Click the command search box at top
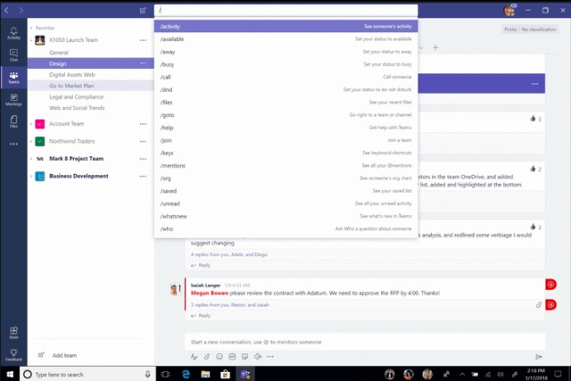 (x=285, y=10)
